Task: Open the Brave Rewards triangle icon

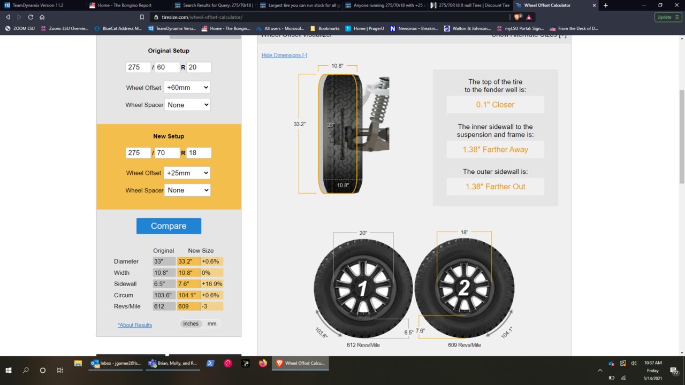Action: (529, 17)
